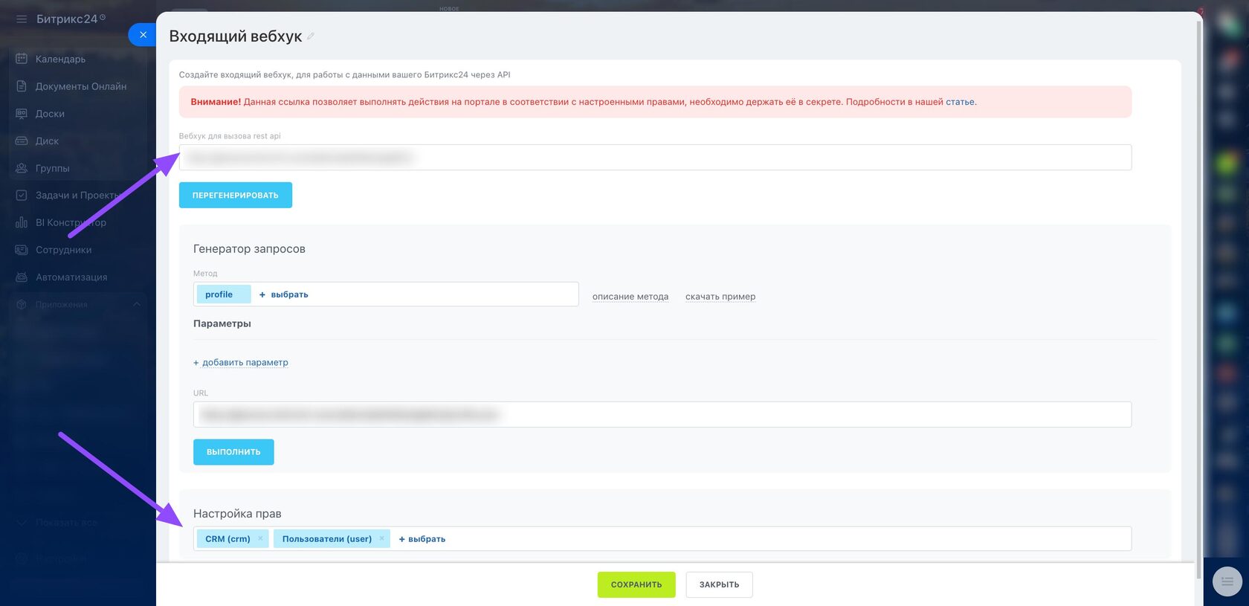Click the Доски board icon
The width and height of the screenshot is (1249, 606).
22,114
